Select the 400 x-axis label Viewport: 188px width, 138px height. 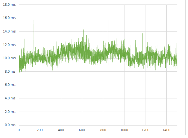point(61,130)
